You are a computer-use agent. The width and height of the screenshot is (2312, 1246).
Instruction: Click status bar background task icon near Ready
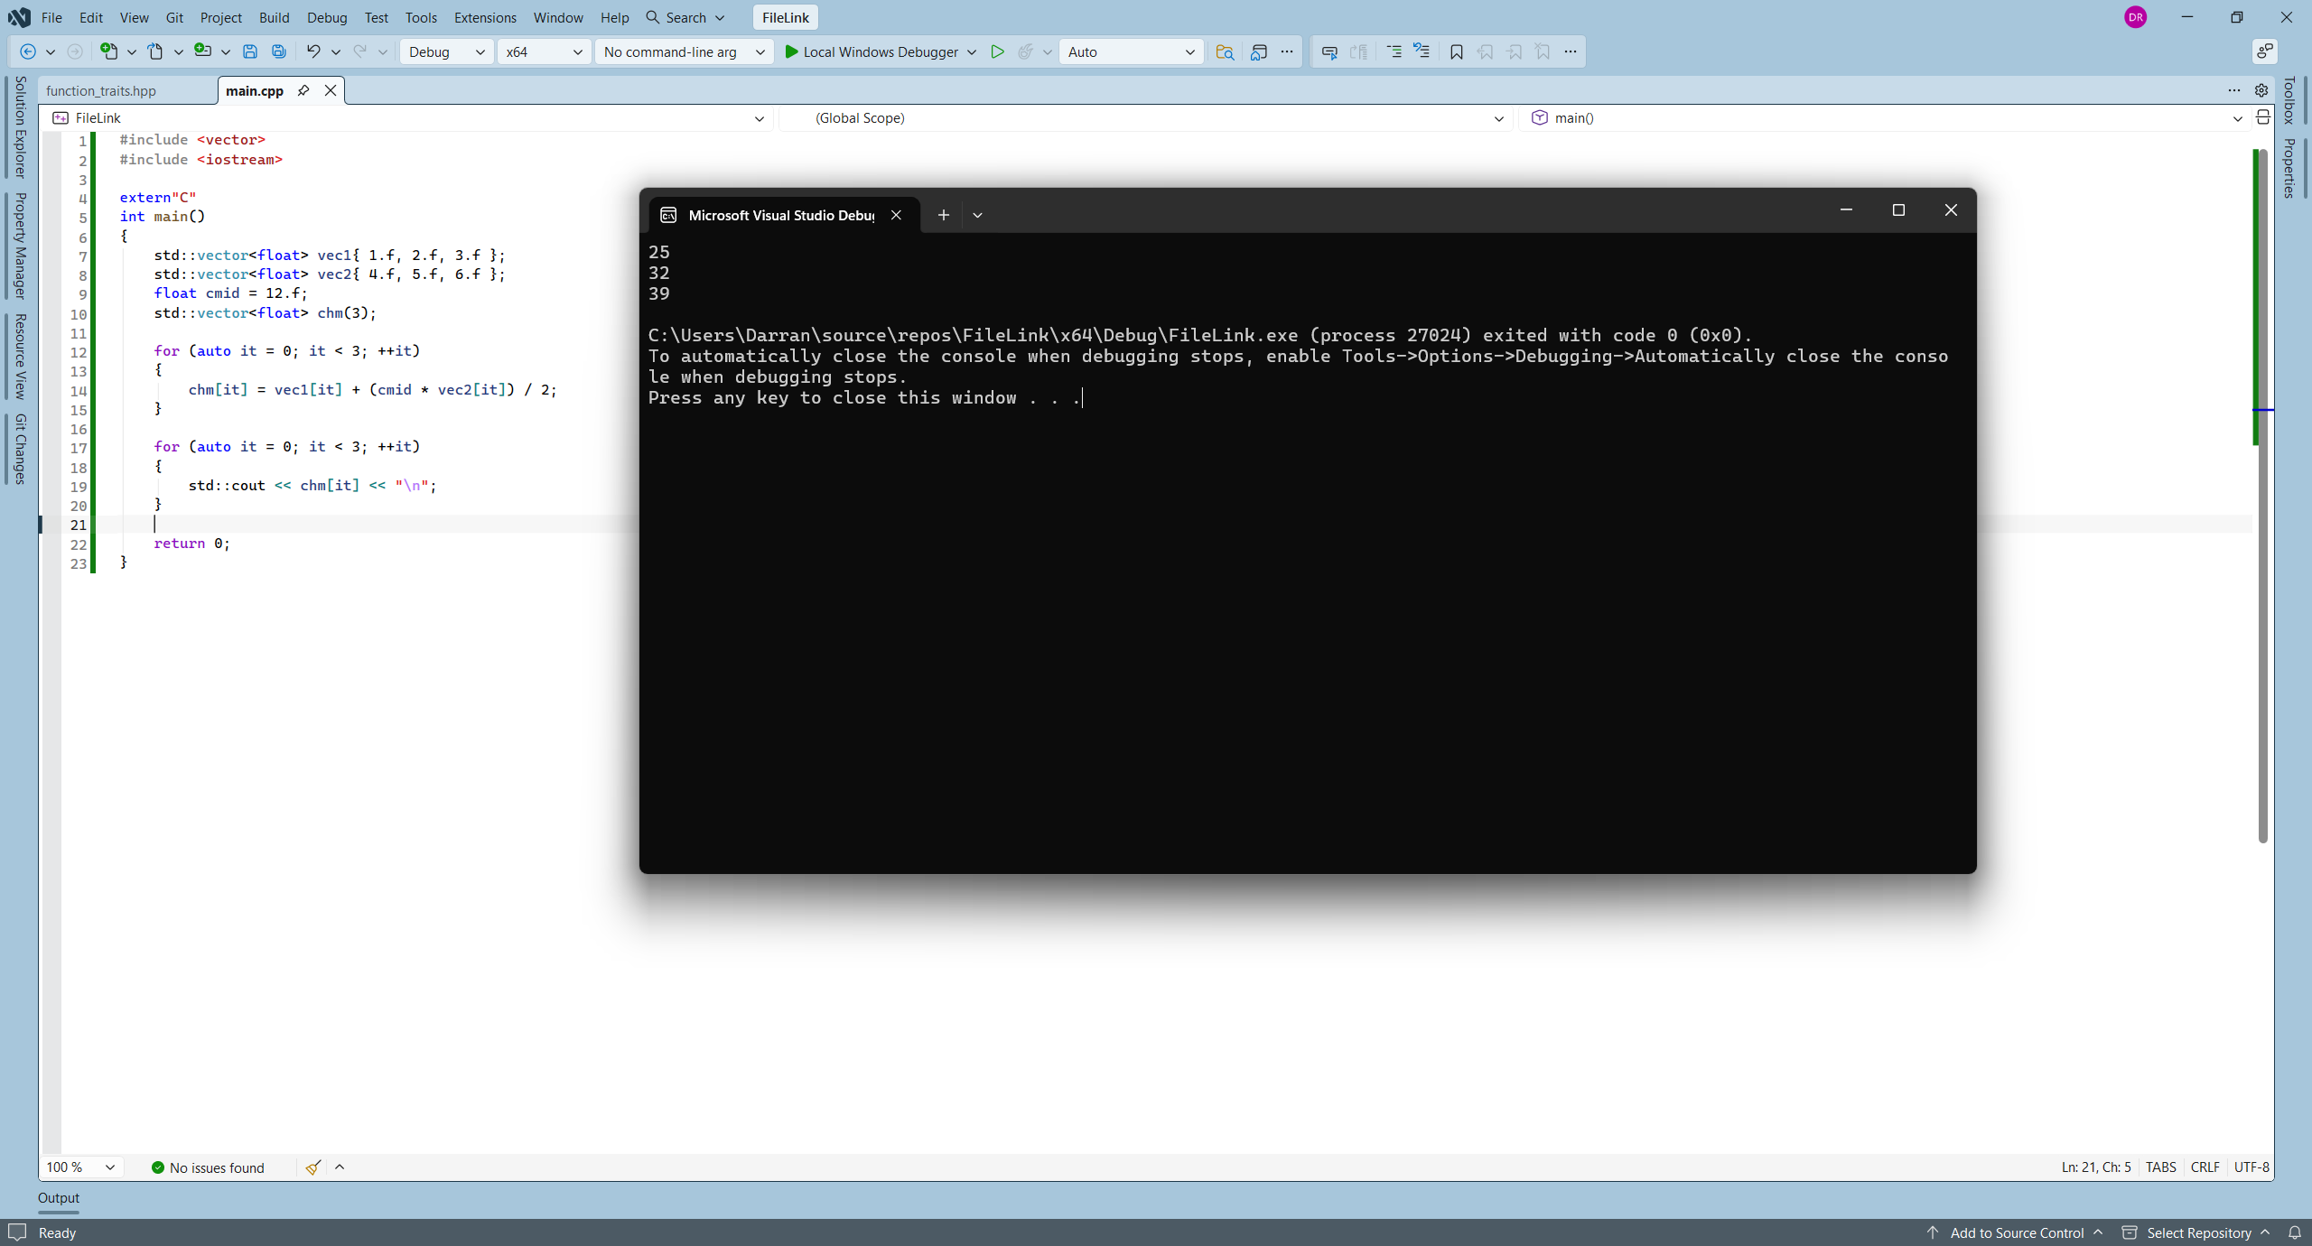(x=17, y=1232)
